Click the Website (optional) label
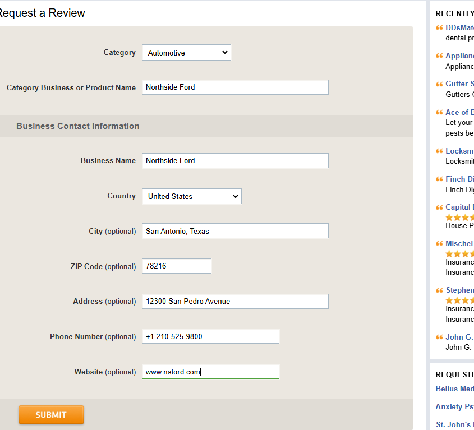The width and height of the screenshot is (474, 430). 105,372
